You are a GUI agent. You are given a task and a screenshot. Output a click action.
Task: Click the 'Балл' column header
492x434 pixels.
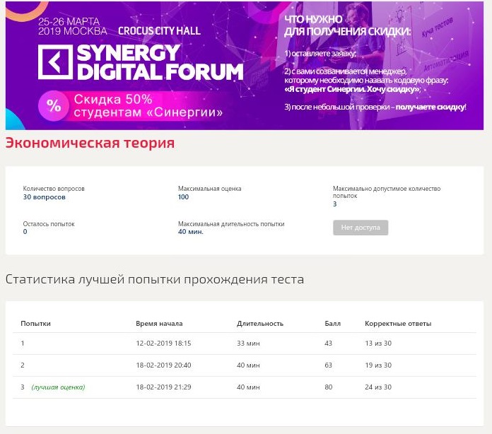[x=333, y=324]
